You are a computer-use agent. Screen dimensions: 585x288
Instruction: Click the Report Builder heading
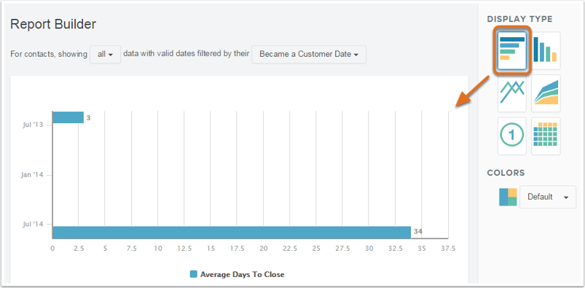pos(53,24)
